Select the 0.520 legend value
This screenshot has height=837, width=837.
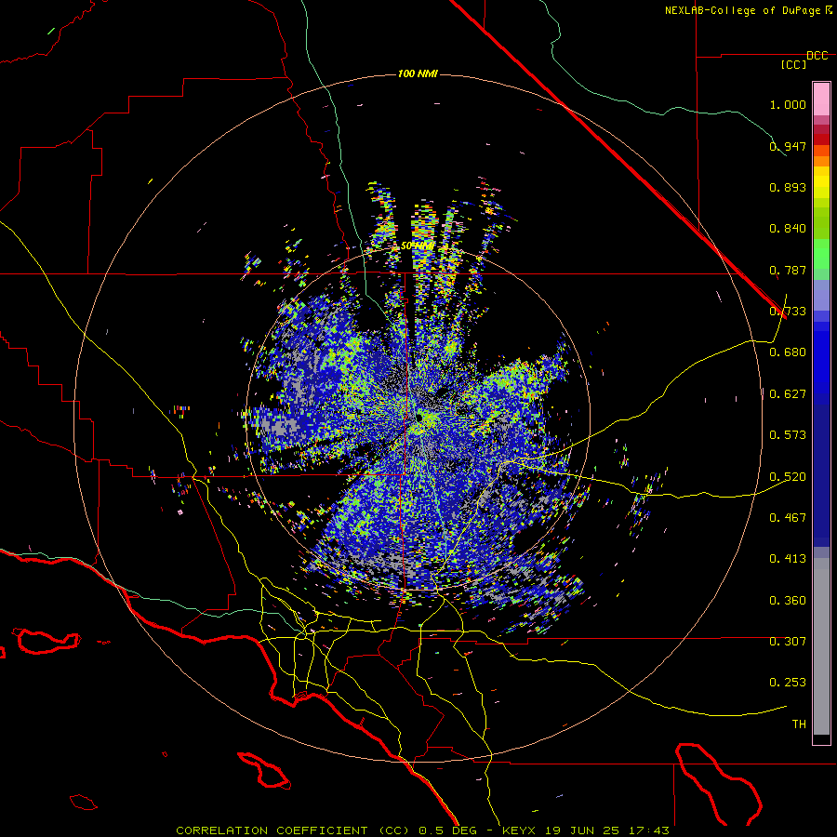(x=788, y=477)
